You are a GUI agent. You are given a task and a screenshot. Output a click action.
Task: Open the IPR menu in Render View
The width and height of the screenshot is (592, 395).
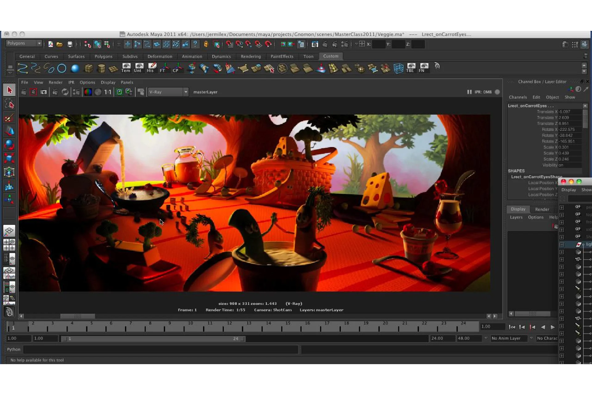71,82
